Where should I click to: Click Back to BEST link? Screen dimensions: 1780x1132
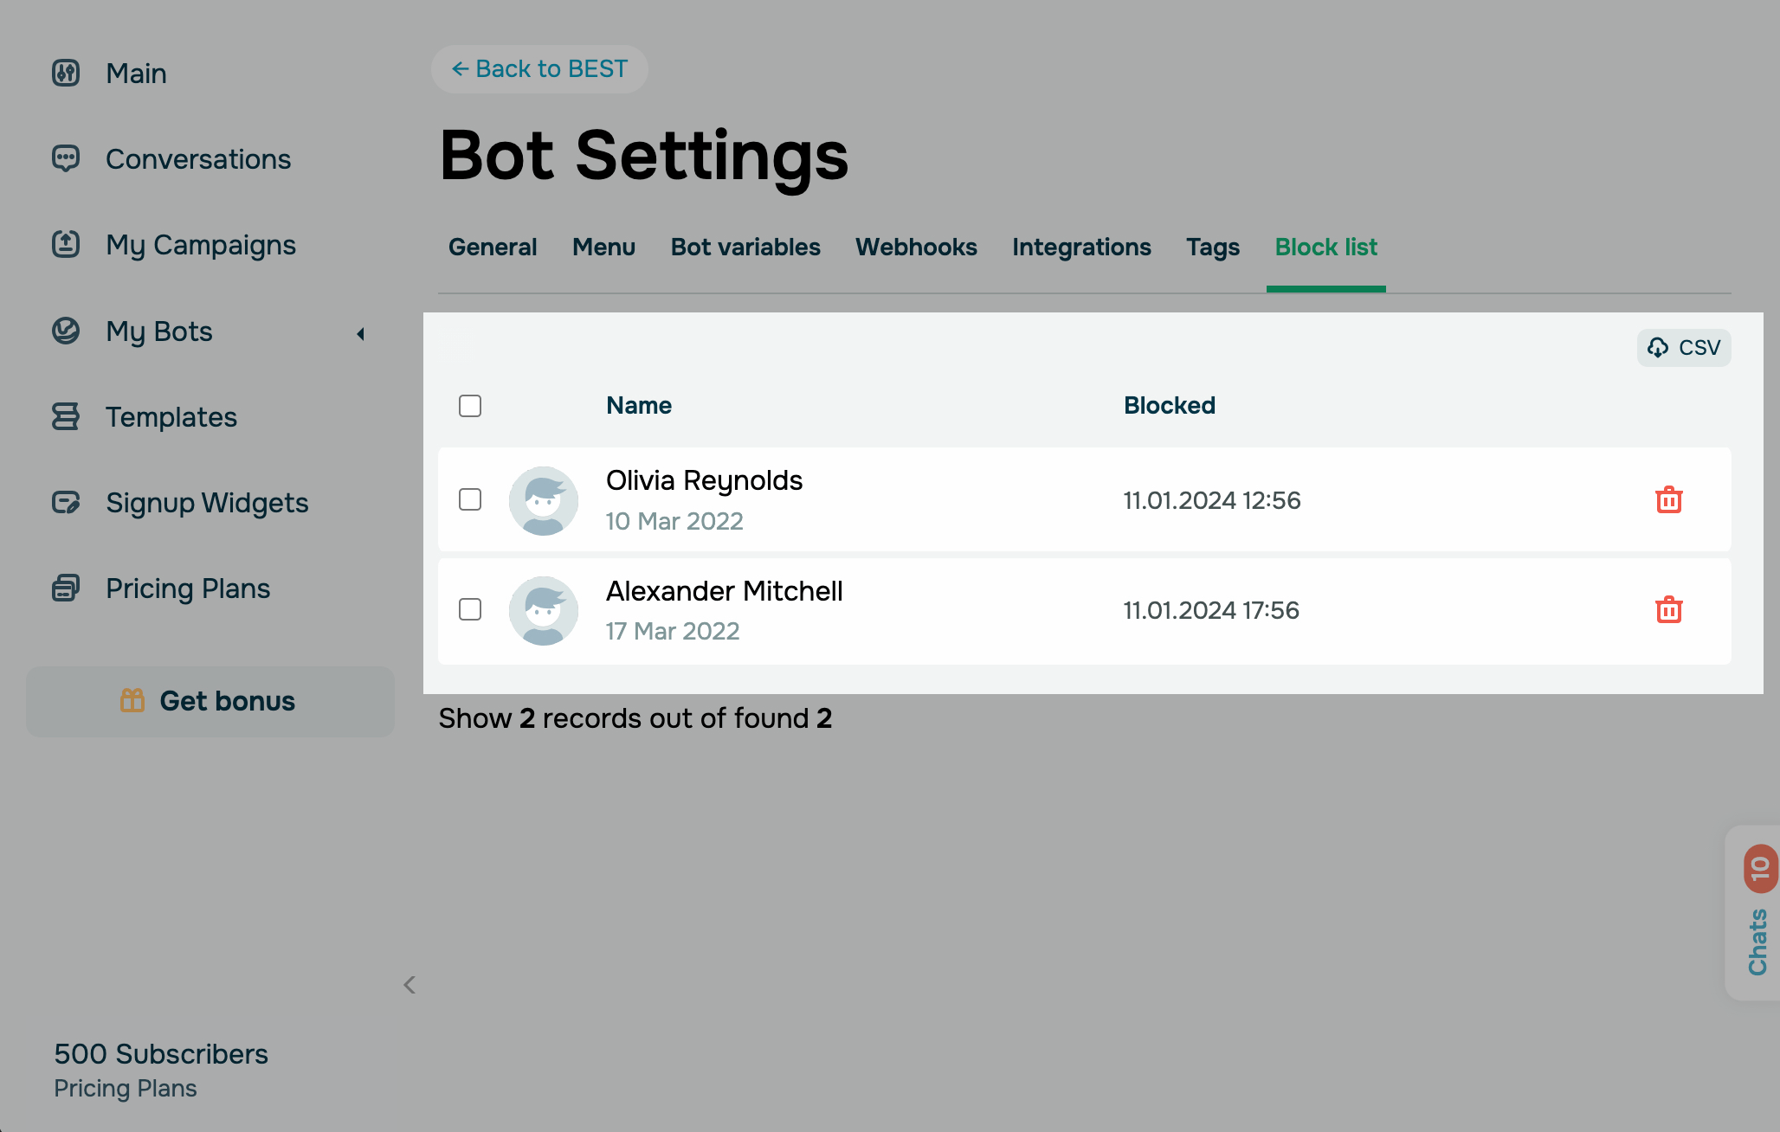(x=539, y=69)
